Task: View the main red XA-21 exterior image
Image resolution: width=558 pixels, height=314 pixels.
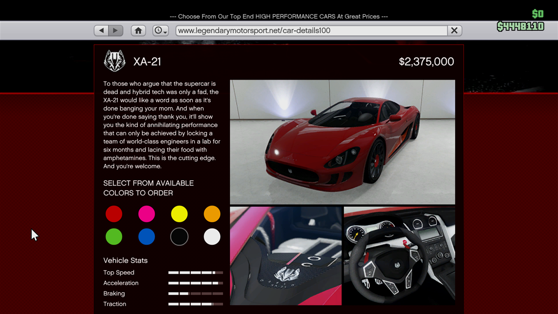Action: tap(342, 142)
